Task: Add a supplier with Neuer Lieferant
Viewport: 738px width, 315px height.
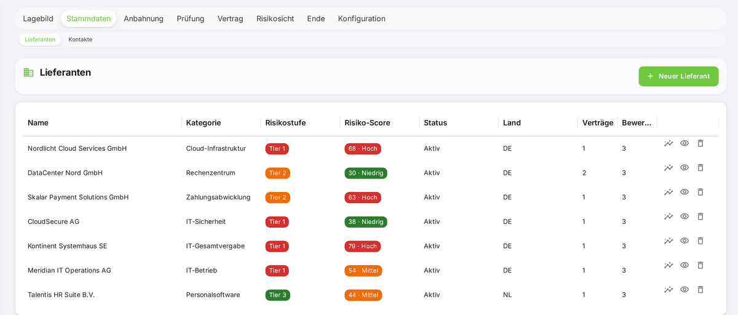Action: point(678,76)
